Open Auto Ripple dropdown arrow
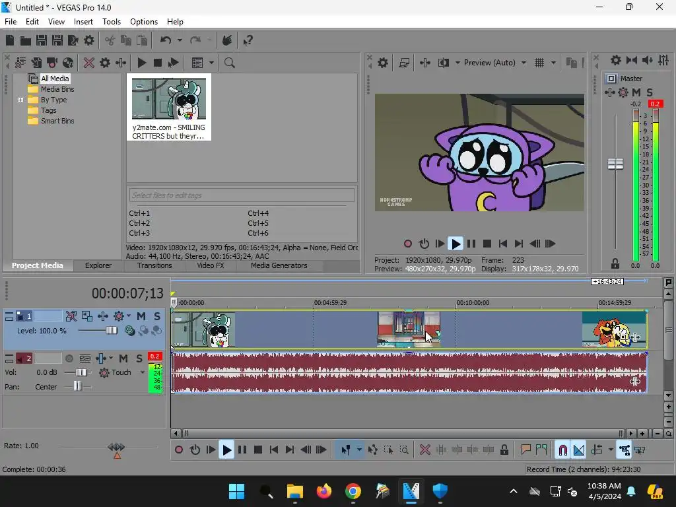 (x=611, y=450)
